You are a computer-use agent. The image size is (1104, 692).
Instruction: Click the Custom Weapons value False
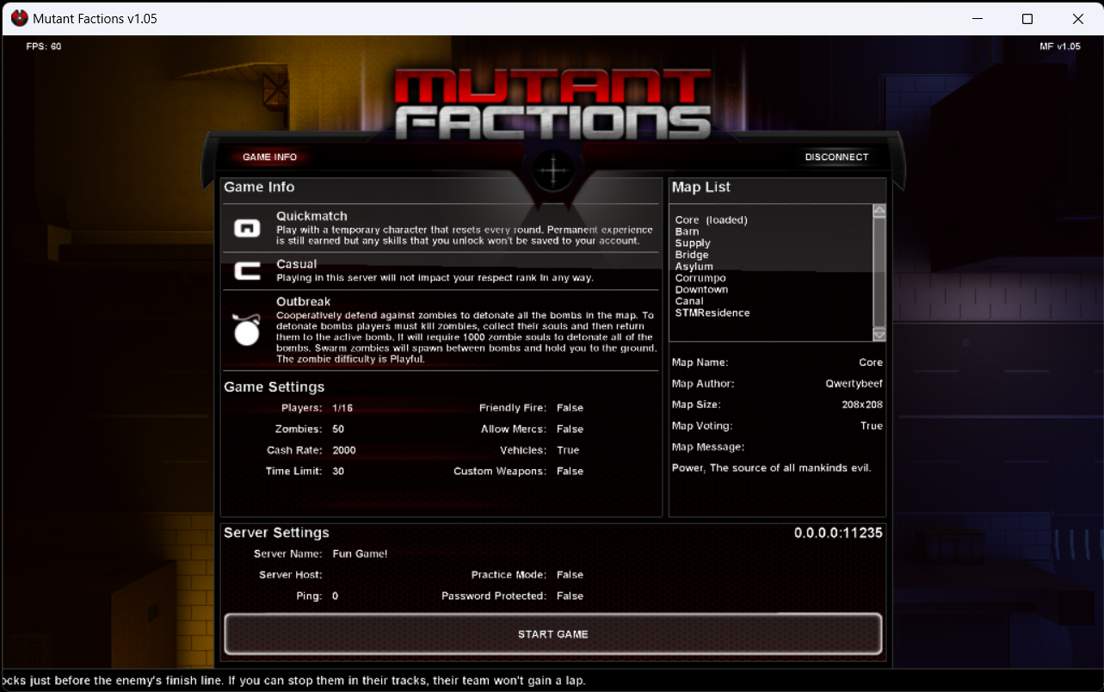point(570,472)
